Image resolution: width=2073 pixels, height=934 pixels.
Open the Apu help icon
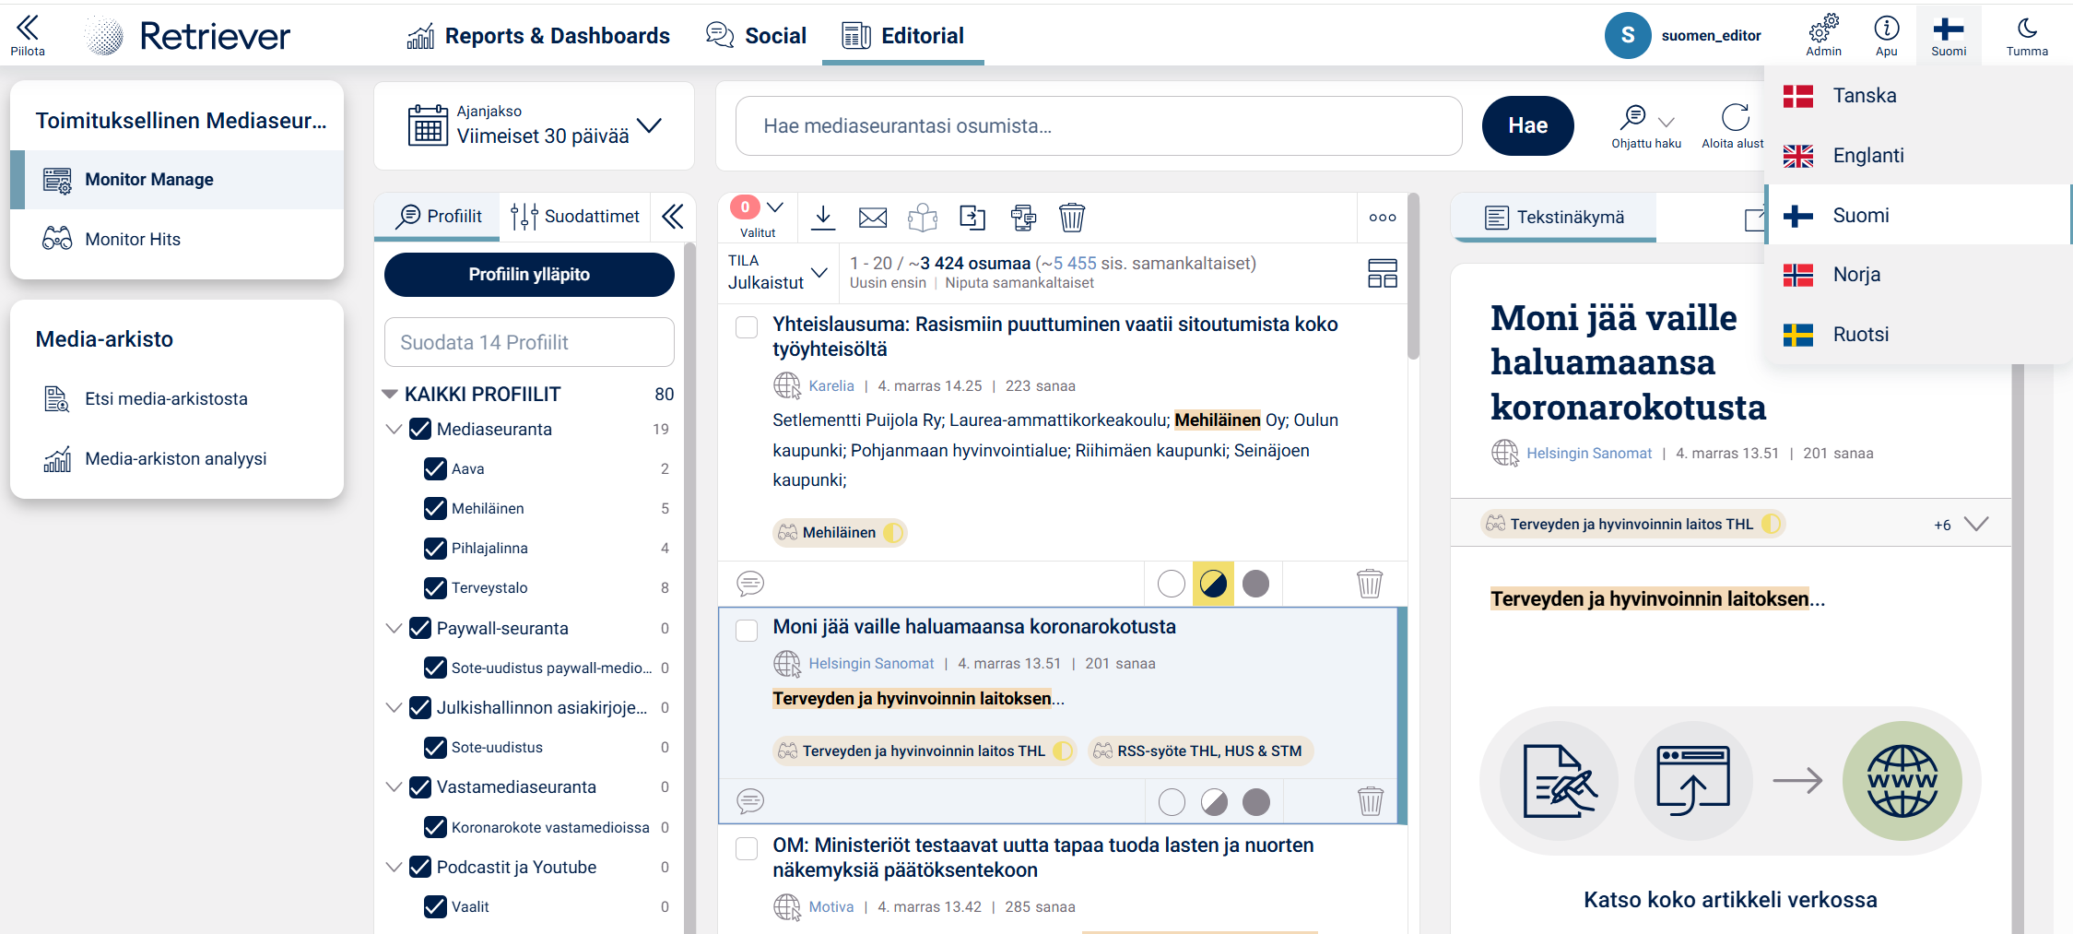1886,35
